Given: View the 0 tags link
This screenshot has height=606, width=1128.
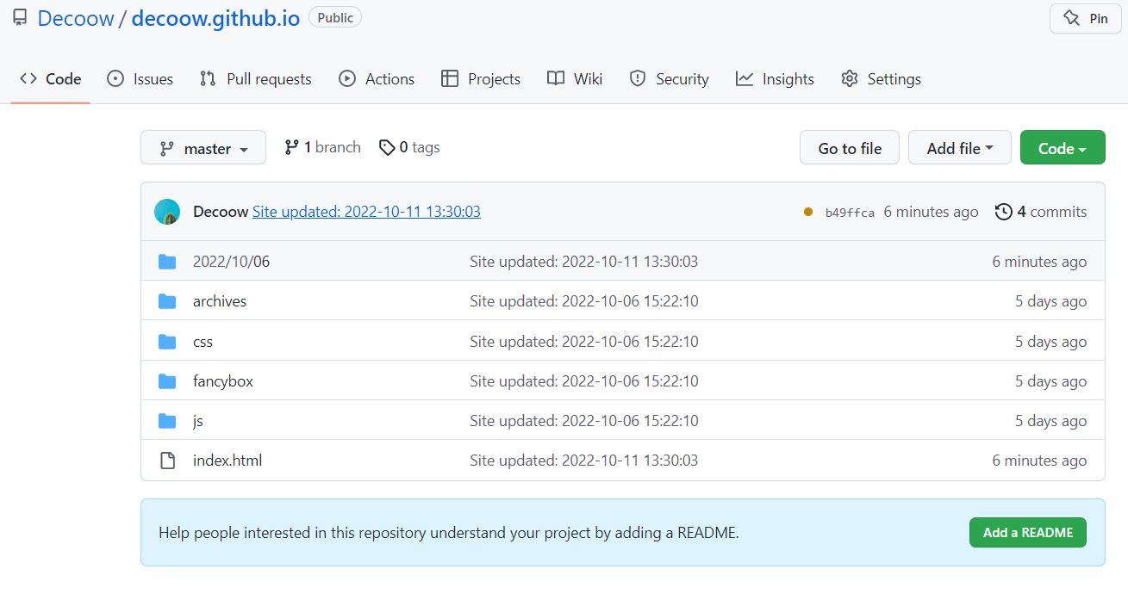Looking at the screenshot, I should [x=409, y=147].
